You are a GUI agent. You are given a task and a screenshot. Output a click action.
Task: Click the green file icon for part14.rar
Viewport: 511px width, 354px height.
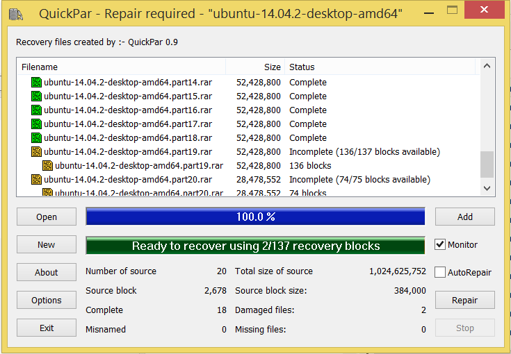(x=36, y=83)
